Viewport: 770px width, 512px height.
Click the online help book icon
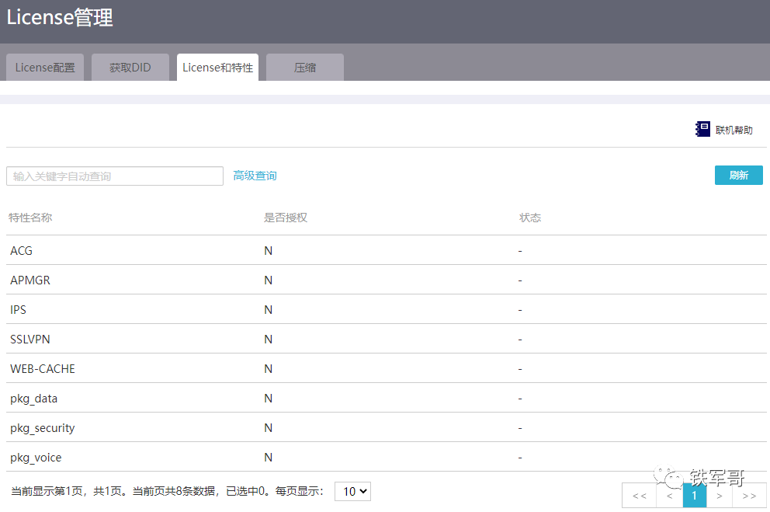point(703,130)
